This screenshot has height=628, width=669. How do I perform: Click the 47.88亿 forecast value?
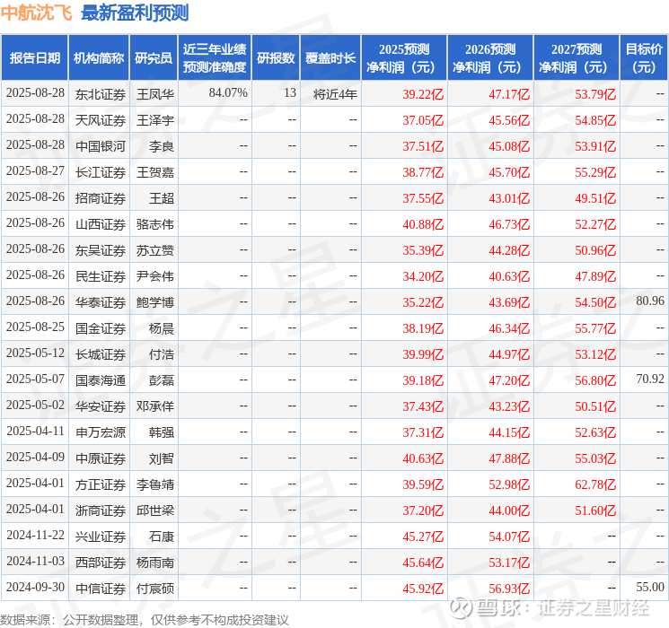coord(509,458)
